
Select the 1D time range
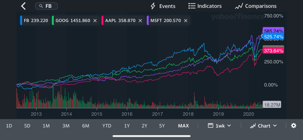9,126
